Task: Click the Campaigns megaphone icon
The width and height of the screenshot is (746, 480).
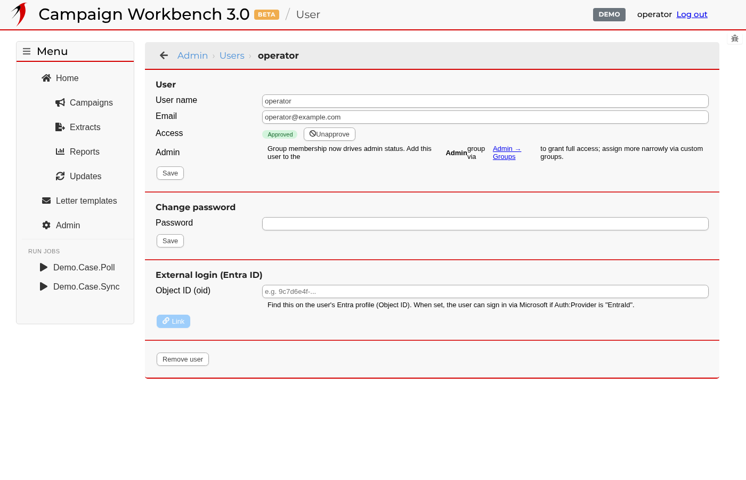Action: 60,102
